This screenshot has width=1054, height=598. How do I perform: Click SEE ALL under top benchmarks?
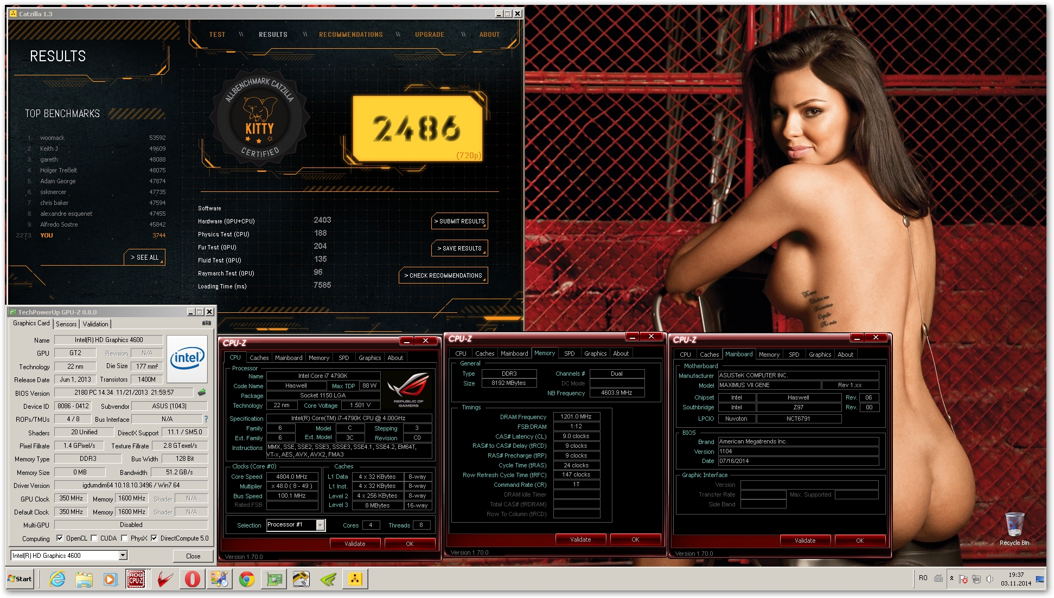tap(144, 258)
